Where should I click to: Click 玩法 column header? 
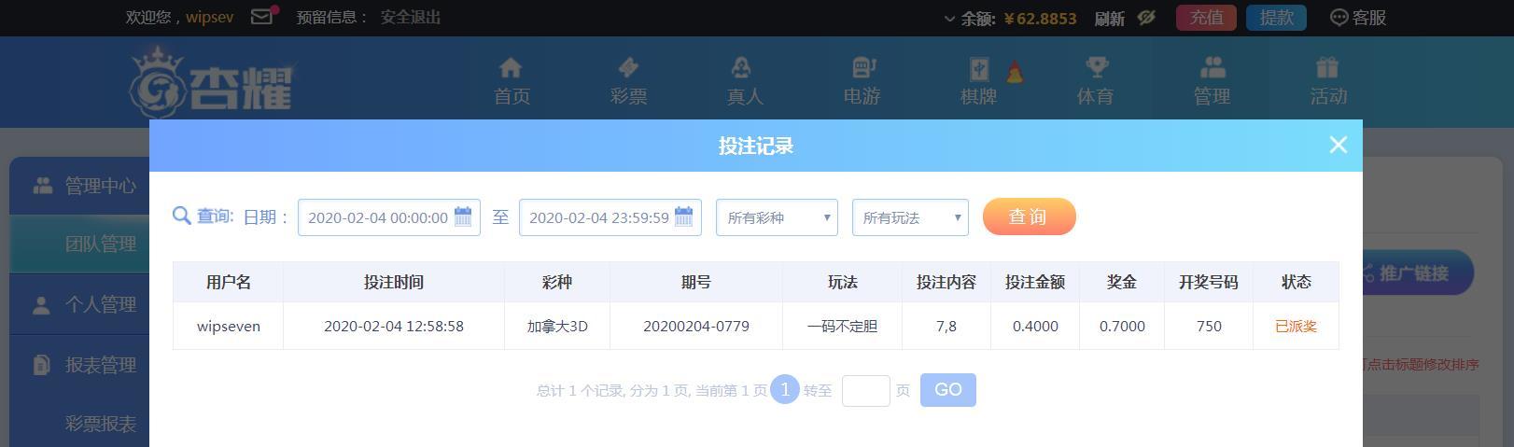[x=843, y=282]
